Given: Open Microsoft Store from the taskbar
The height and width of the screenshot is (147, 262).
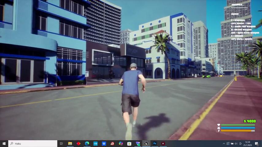Looking at the screenshot, I should pos(129,144).
